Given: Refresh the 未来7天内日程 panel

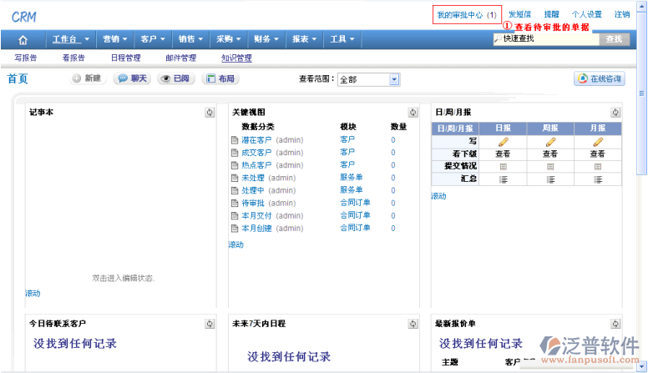Looking at the screenshot, I should 413,324.
